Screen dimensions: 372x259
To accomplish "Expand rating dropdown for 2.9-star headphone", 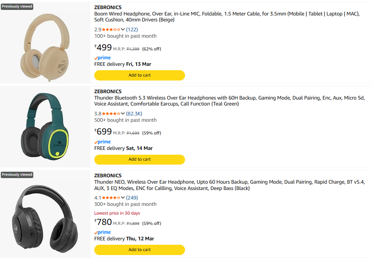I will tap(123, 29).
